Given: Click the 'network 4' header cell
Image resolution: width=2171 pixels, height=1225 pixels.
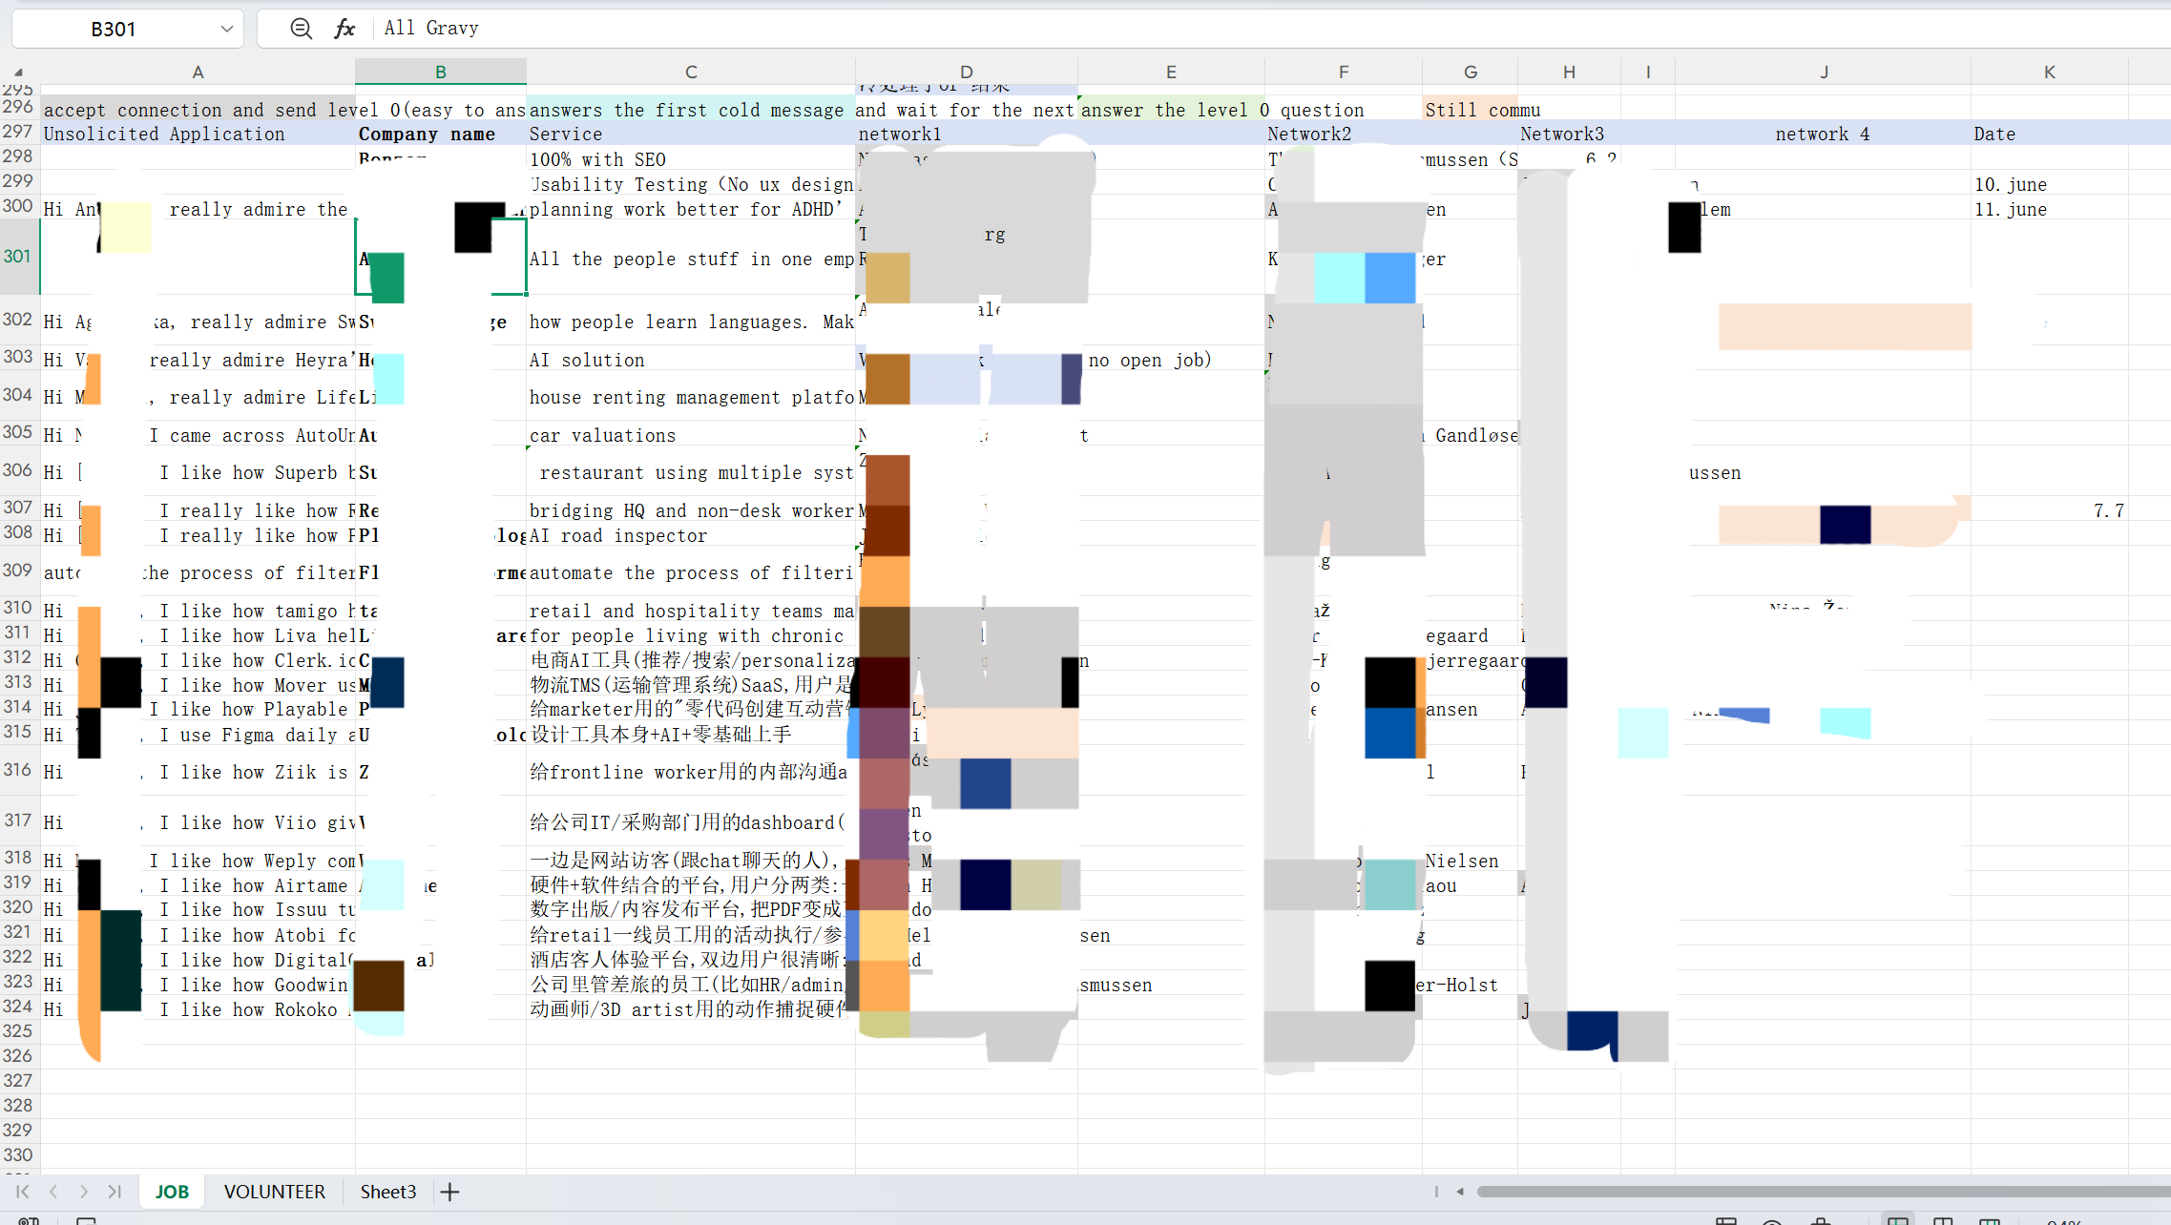Looking at the screenshot, I should tap(1824, 135).
